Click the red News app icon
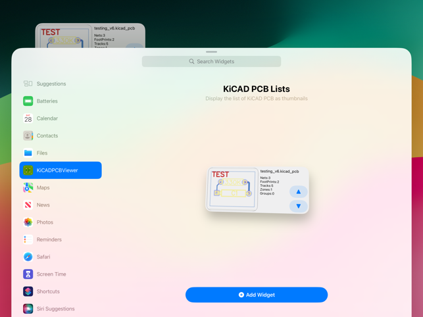423x317 pixels. tap(28, 205)
